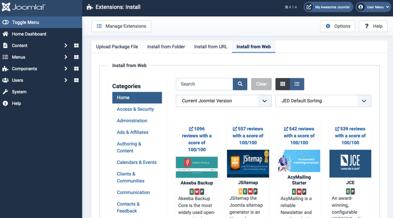Click the green C badge under JCE
The height and width of the screenshot is (218, 393).
click(348, 192)
